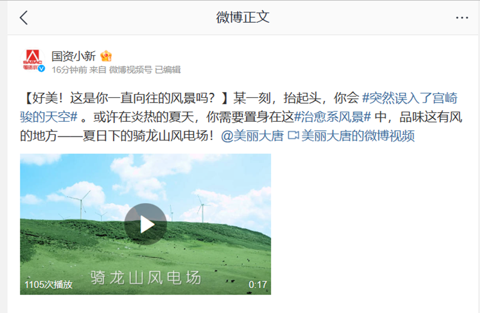Open hashtag #治愈系风景#
480x313 pixels.
[332, 117]
